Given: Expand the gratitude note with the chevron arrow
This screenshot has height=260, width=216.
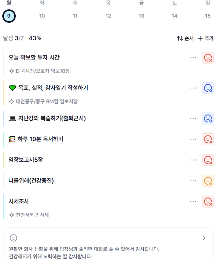Looking at the screenshot, I should (204, 238).
